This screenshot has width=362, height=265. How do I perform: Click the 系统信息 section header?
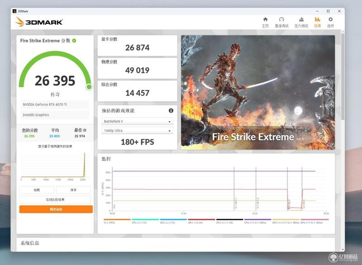point(30,243)
